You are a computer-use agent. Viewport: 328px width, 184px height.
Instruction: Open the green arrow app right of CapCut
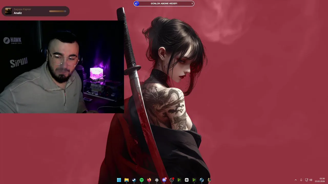pos(194,180)
